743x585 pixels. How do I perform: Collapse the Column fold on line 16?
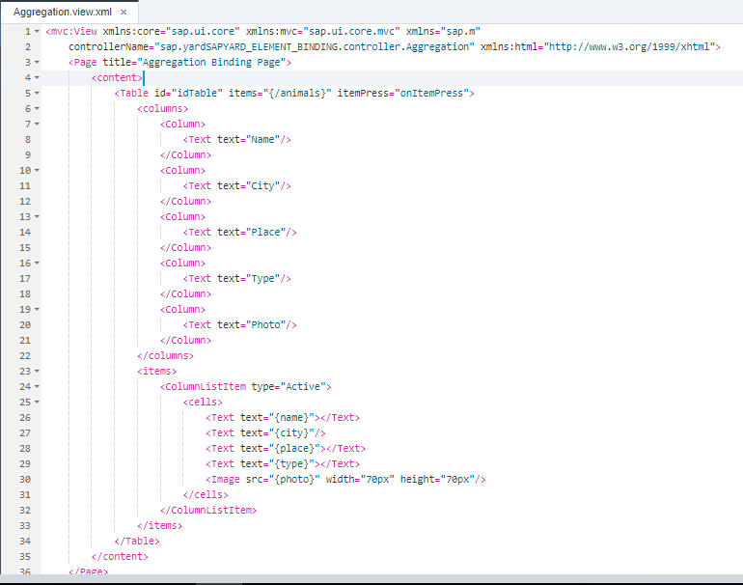[37, 264]
